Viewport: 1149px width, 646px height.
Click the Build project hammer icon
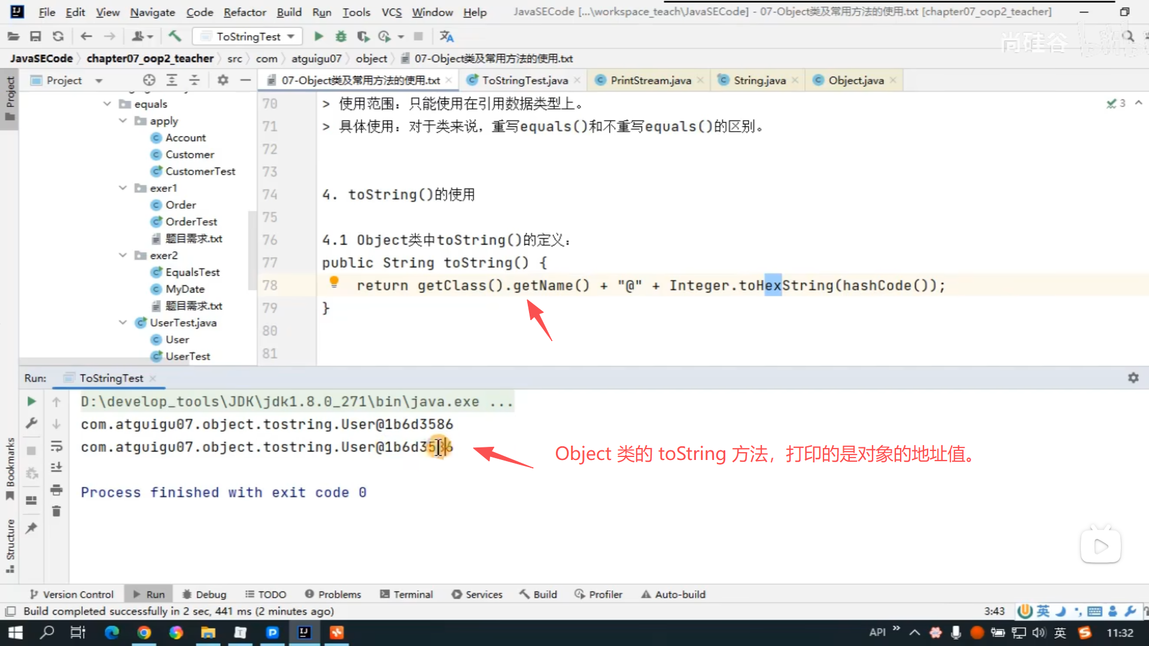(175, 36)
